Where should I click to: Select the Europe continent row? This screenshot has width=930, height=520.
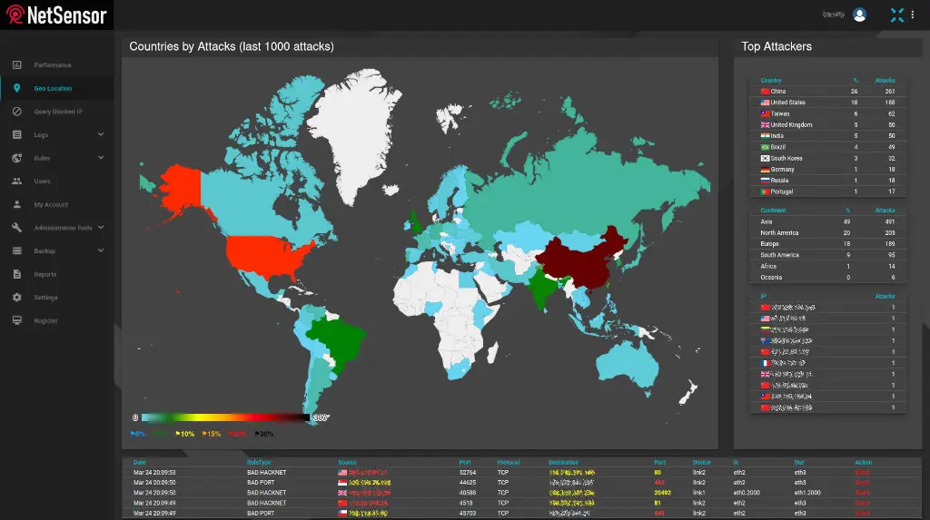pyautogui.click(x=827, y=244)
